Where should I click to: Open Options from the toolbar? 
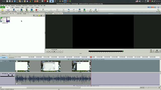click(90, 10)
